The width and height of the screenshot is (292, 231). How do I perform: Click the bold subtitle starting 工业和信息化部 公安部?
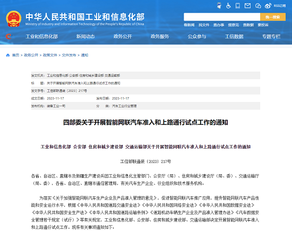click(x=145, y=147)
